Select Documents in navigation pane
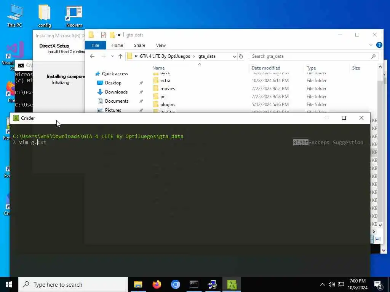This screenshot has height=292, width=390. click(x=117, y=101)
